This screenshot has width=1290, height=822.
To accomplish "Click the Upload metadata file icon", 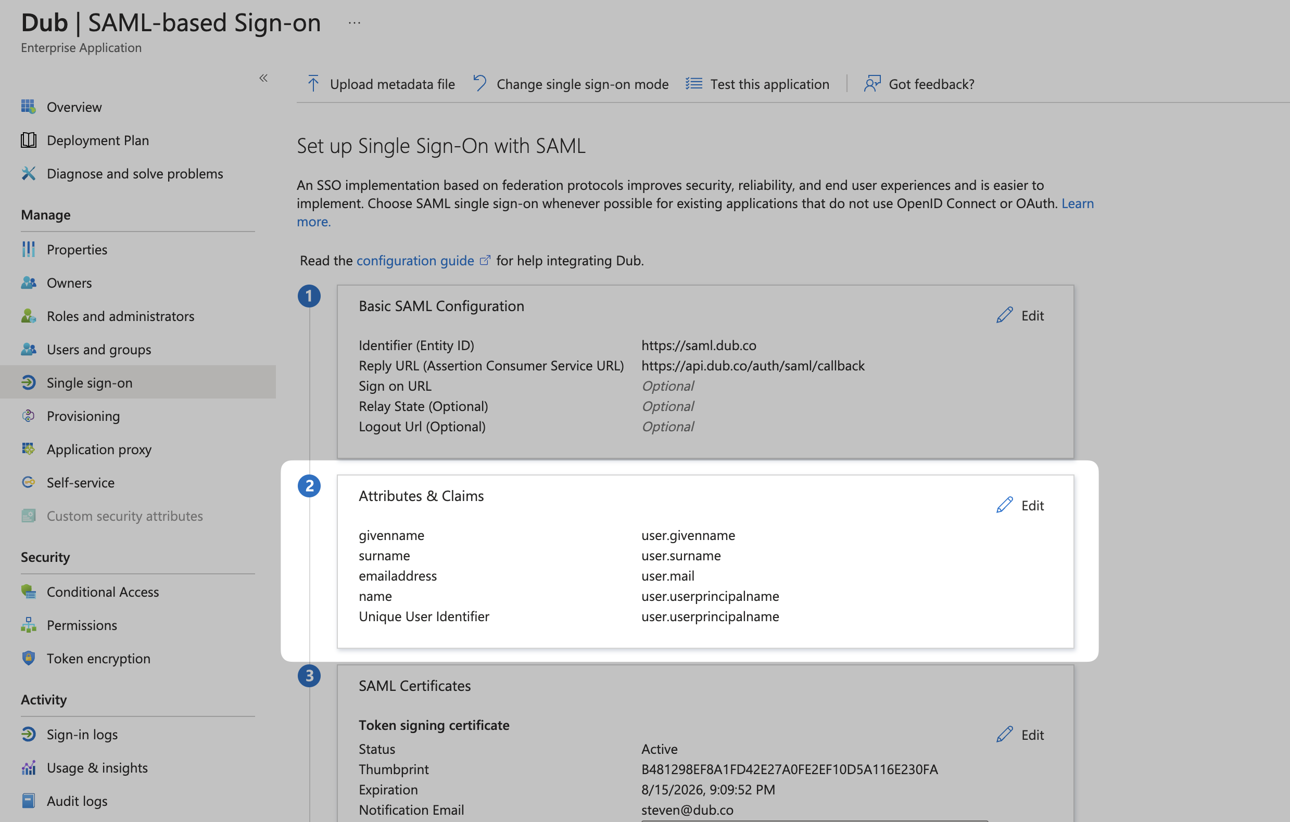I will point(313,83).
